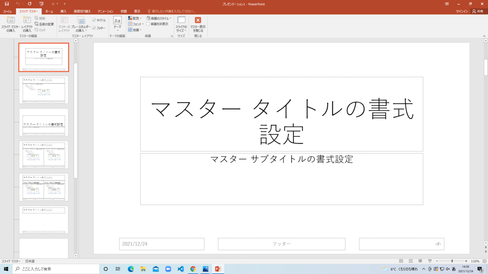Start the slide show from the status bar
The width and height of the screenshot is (488, 274).
click(430, 261)
